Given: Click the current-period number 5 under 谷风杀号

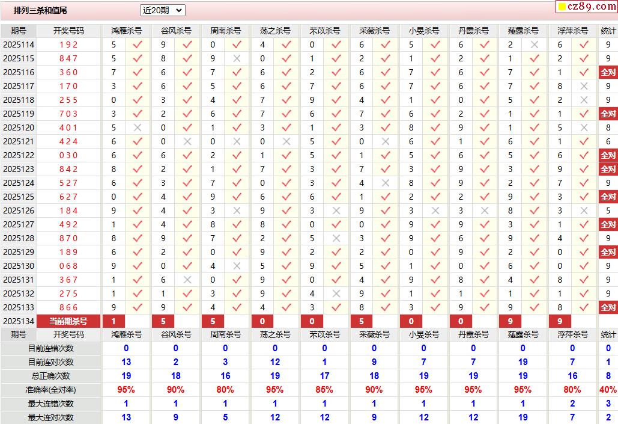Looking at the screenshot, I should [x=163, y=321].
